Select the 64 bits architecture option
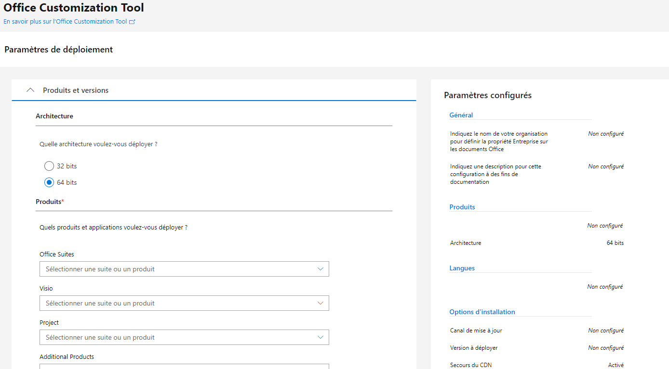 49,182
